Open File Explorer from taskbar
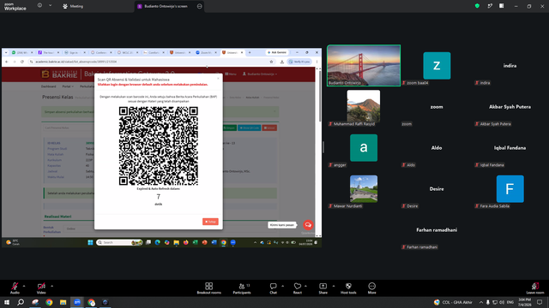 tap(63, 302)
